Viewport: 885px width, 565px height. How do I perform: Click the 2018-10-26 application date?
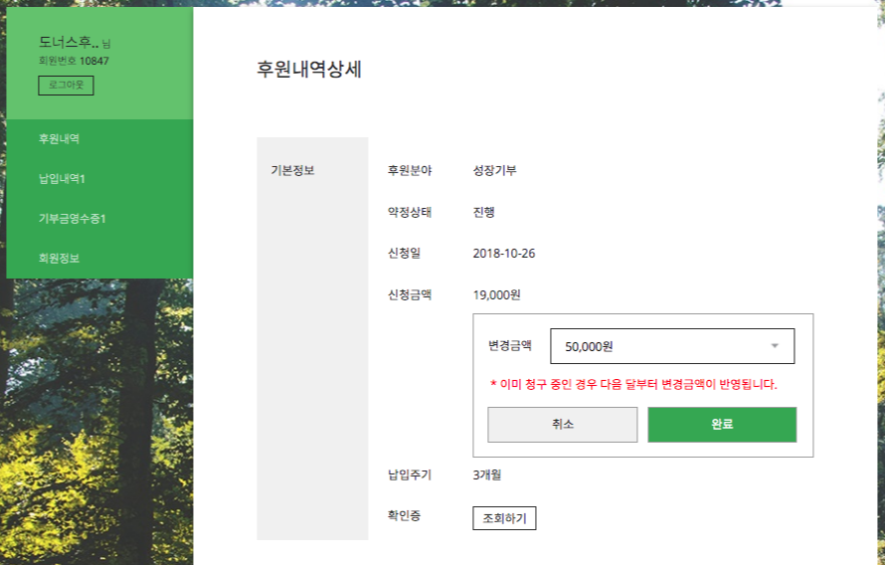(504, 254)
